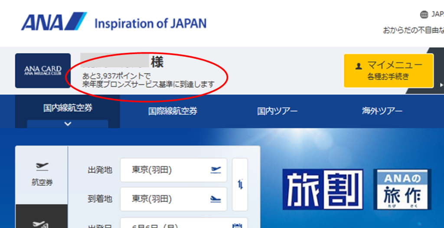Open マイメニュー 各種お手続き button
The height and width of the screenshot is (228, 444).
click(x=388, y=71)
